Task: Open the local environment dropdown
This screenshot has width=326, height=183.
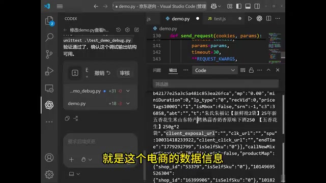Action: (x=74, y=174)
